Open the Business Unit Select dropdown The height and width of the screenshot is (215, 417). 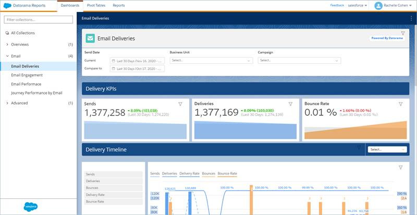[x=211, y=60]
